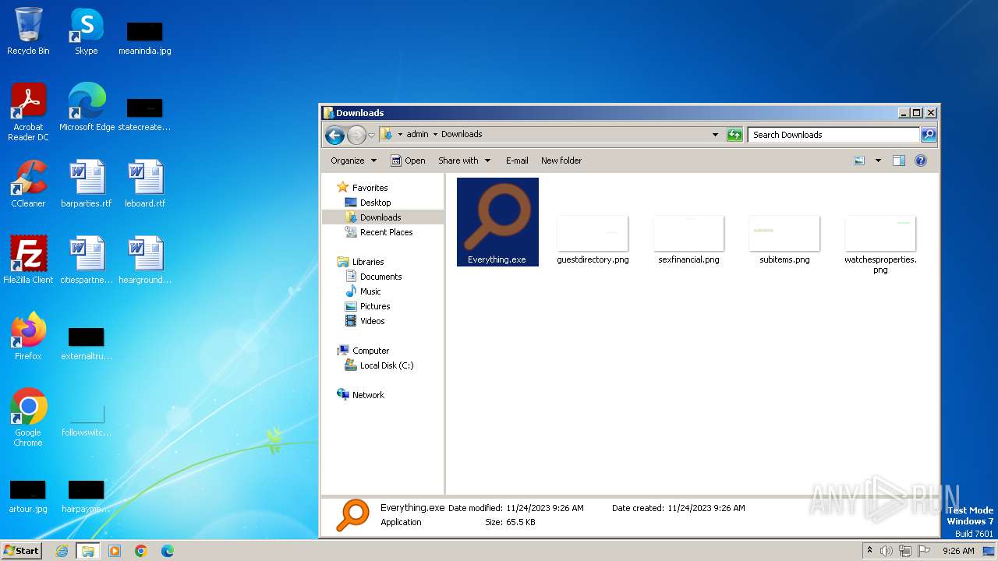Select the artour.jpg desktop file
Image resolution: width=998 pixels, height=561 pixels.
tap(28, 497)
